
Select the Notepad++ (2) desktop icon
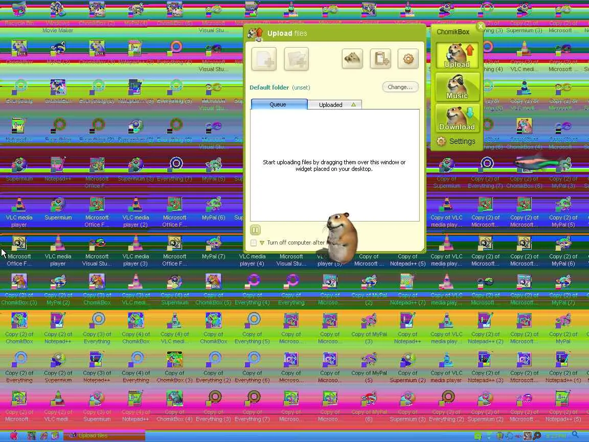point(136,53)
